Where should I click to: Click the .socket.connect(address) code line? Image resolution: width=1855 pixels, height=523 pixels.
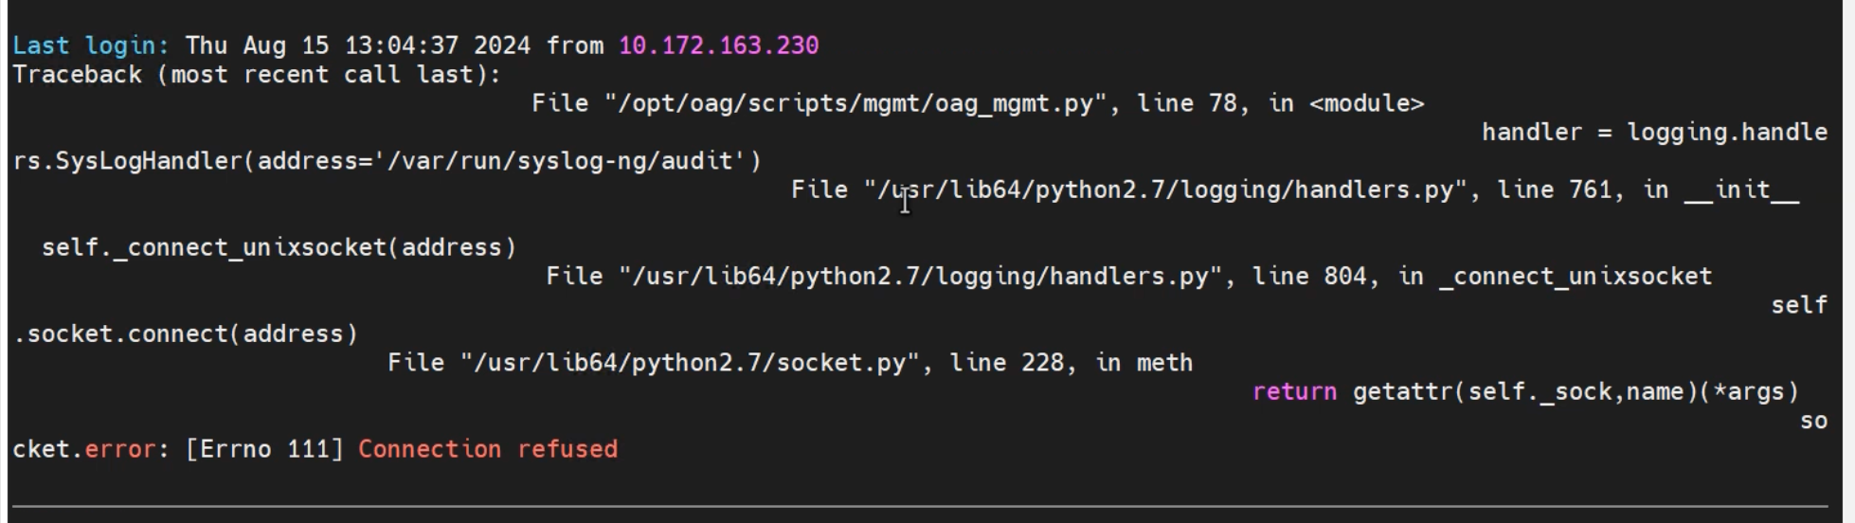tap(187, 334)
